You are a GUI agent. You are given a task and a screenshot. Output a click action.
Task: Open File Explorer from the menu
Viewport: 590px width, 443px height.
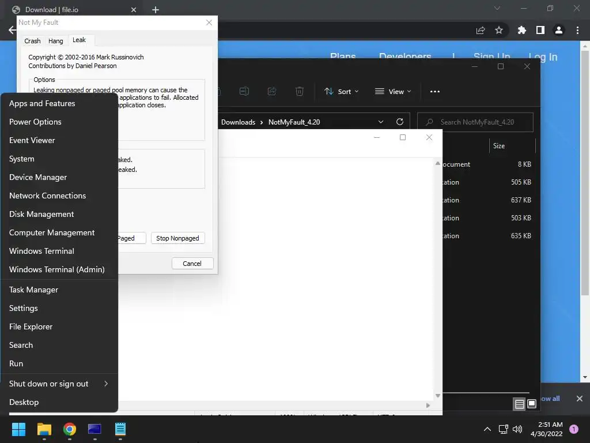59,326
